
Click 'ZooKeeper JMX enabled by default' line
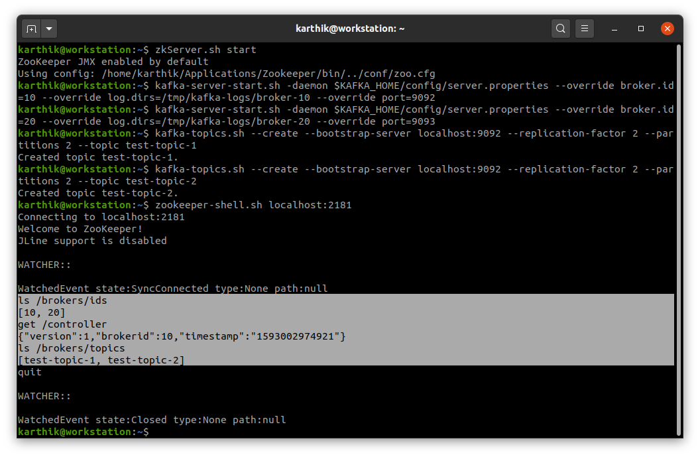point(113,62)
